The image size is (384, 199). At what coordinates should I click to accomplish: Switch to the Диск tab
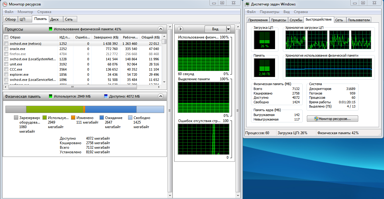55,19
